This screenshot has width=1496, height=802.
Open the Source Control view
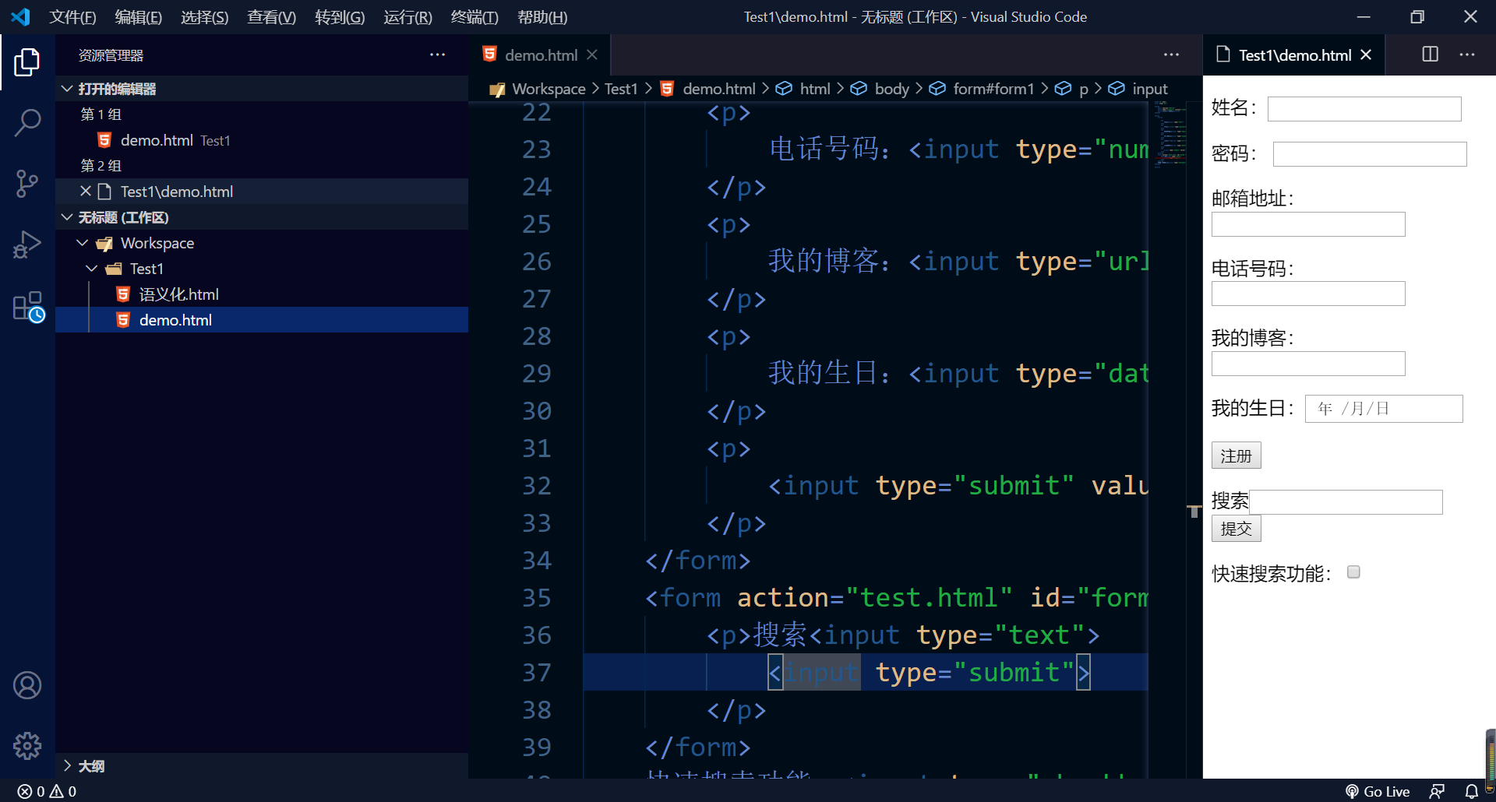pyautogui.click(x=28, y=183)
